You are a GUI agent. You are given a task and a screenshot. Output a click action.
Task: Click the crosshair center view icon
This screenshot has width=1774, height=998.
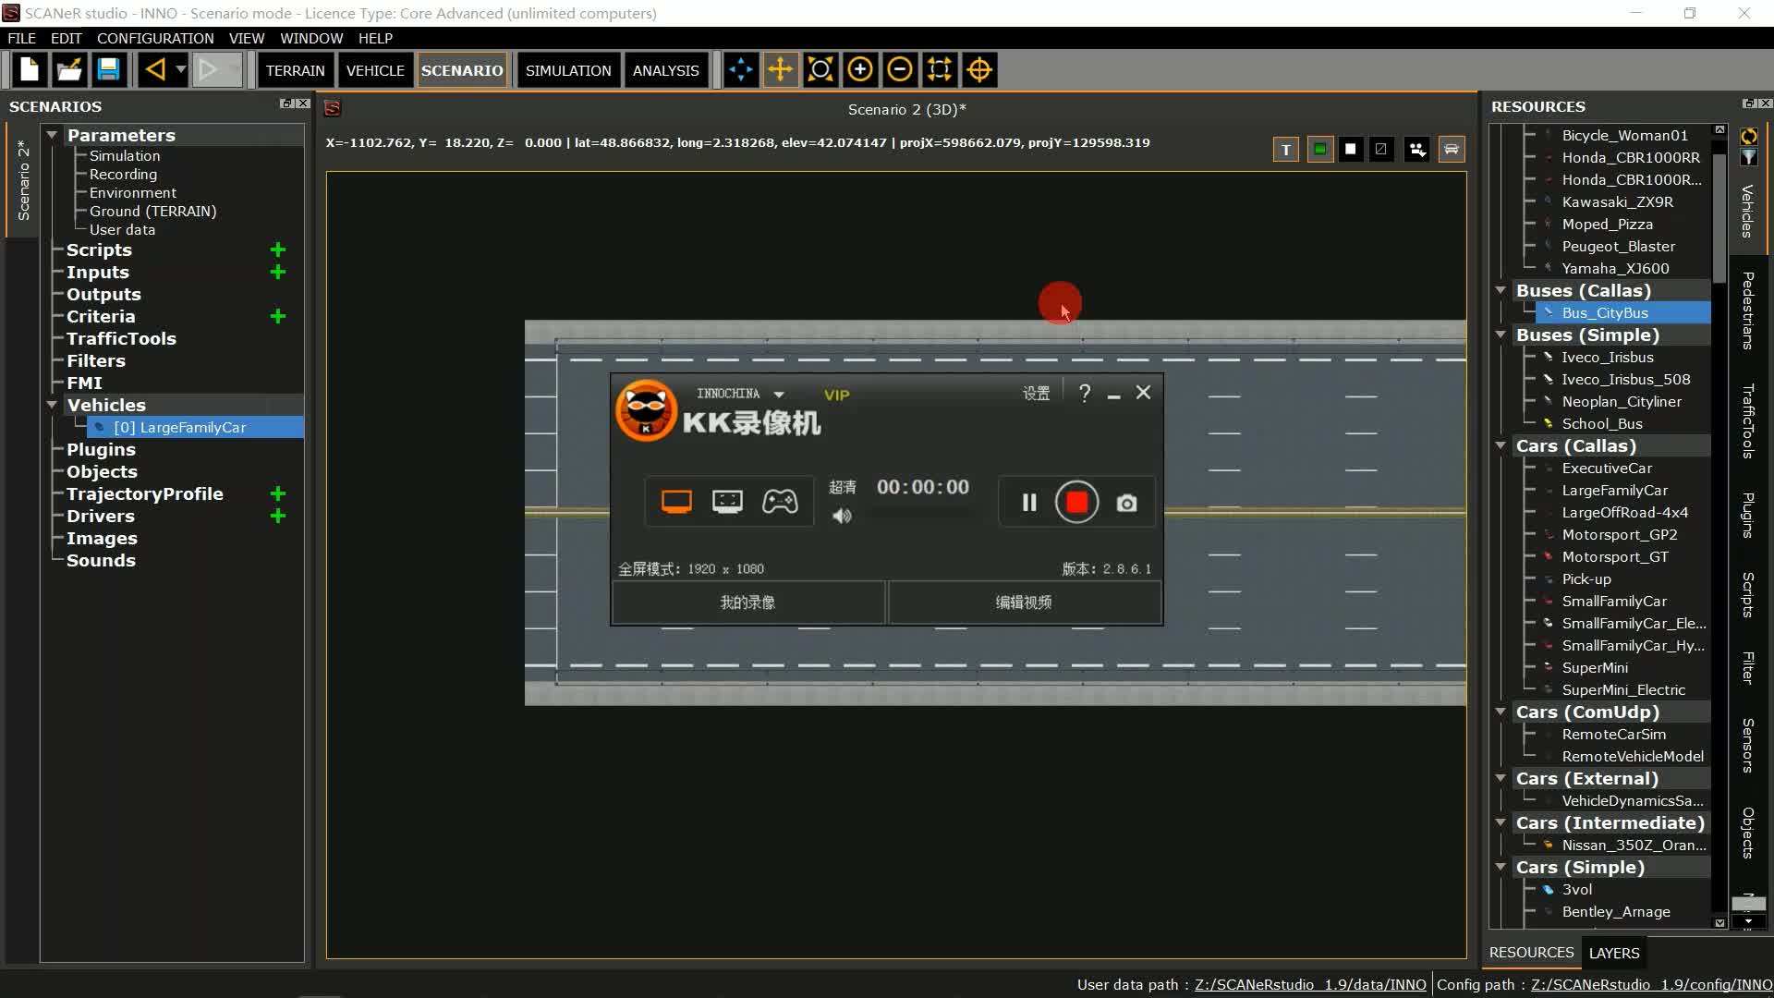979,69
